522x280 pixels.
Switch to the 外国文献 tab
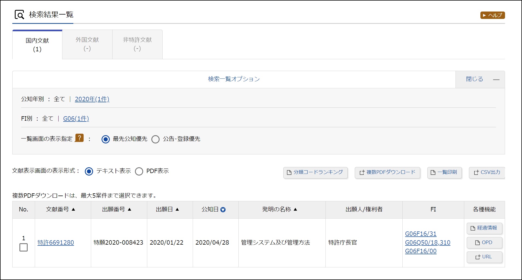[x=87, y=44]
